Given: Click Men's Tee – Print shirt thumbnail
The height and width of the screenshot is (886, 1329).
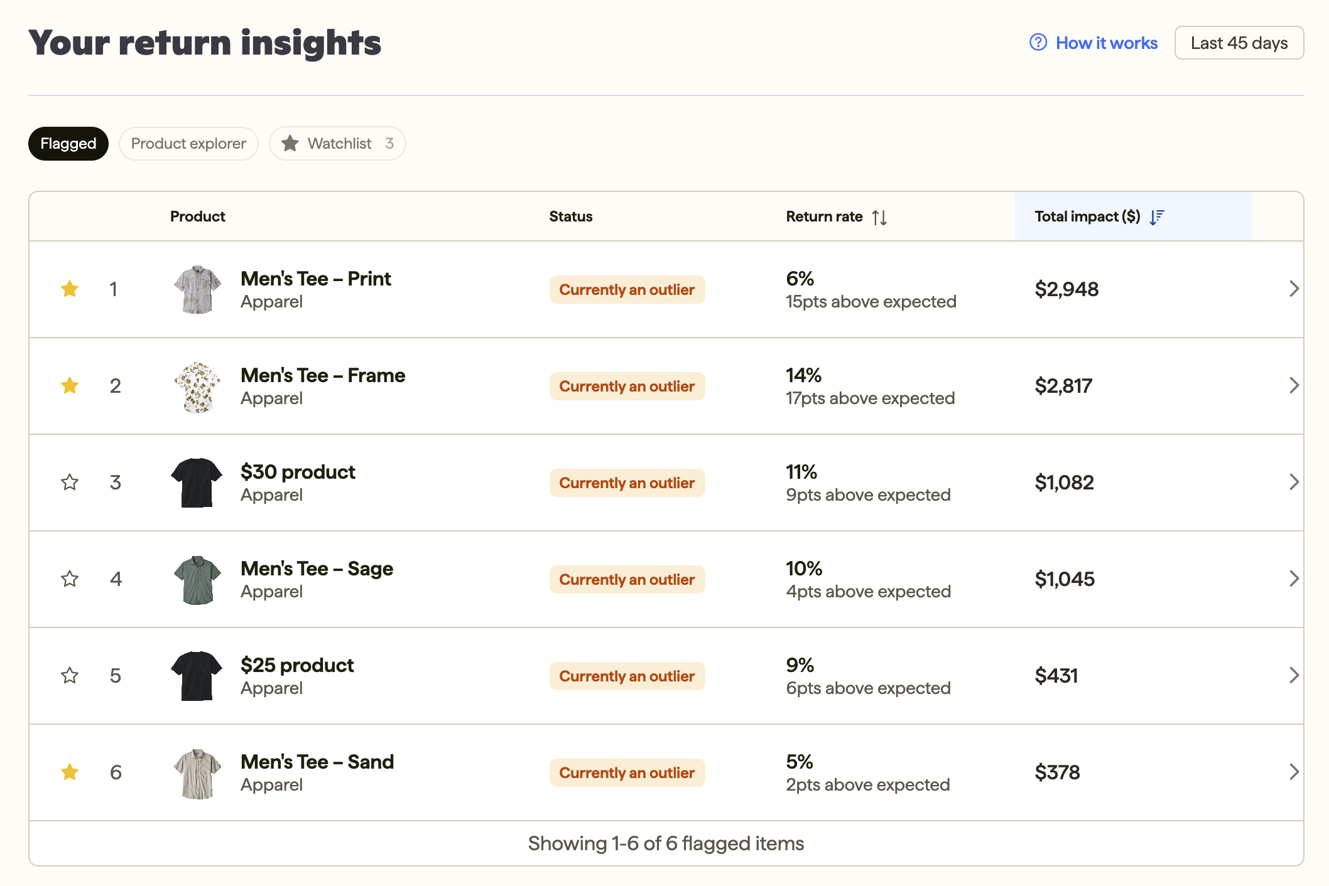Looking at the screenshot, I should coord(197,289).
